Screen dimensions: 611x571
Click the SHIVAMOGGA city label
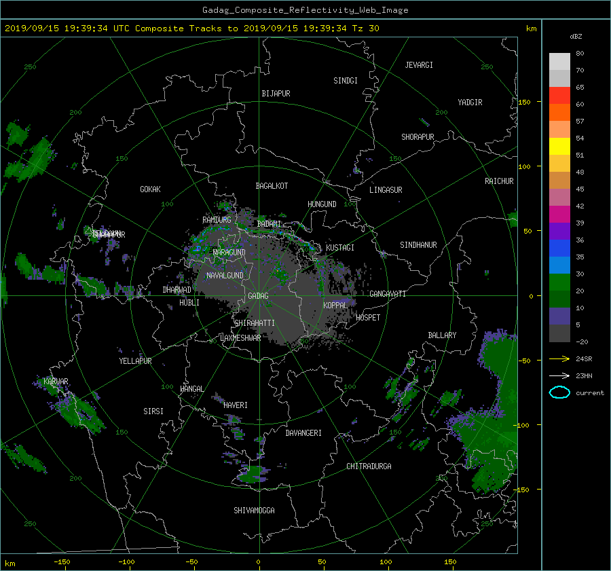254,510
